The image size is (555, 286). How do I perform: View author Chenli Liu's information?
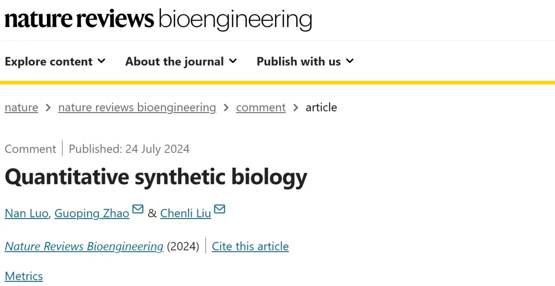[185, 213]
